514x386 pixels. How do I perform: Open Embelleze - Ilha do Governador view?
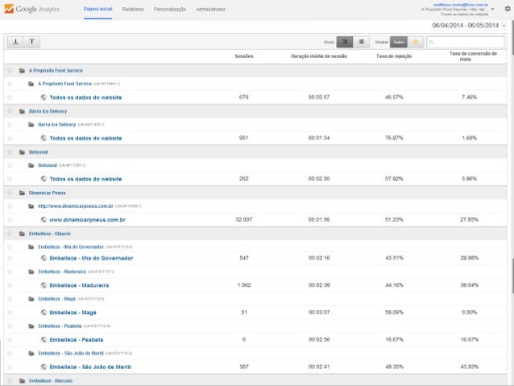tap(91, 258)
